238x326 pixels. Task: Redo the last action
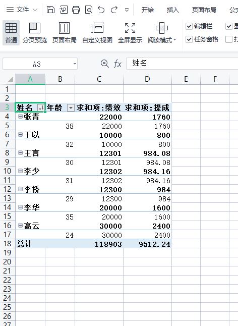point(114,10)
